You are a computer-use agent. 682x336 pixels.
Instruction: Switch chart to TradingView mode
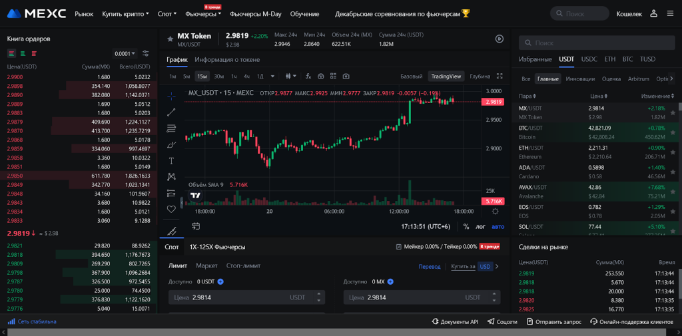[x=446, y=76]
